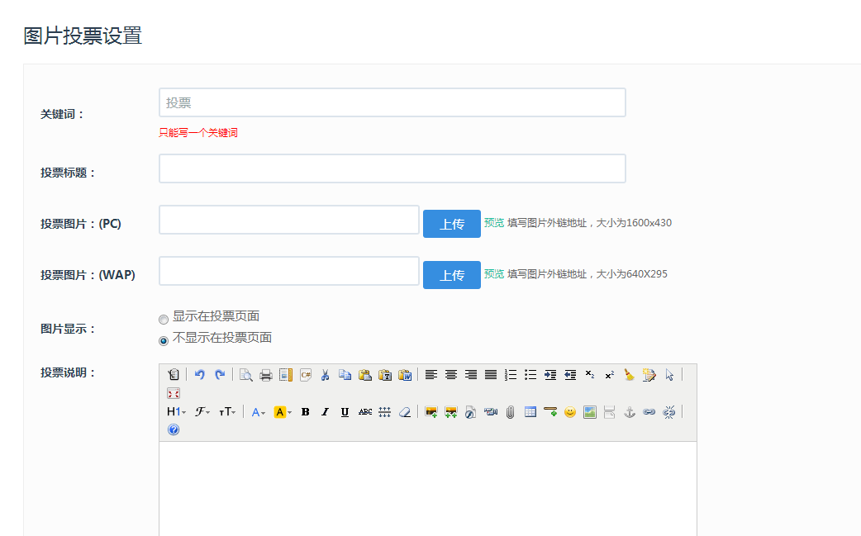861x536 pixels.
Task: Cut selection with scissors icon
Action: click(325, 375)
